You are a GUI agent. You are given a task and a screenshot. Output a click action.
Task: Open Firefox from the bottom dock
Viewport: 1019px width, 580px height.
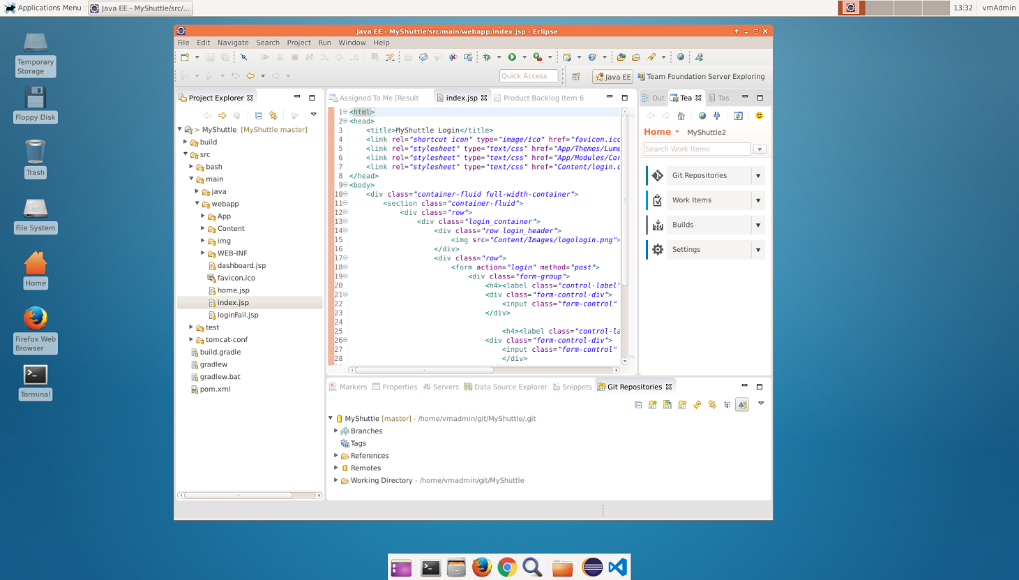(482, 567)
